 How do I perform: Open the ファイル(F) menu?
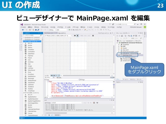[23, 27]
